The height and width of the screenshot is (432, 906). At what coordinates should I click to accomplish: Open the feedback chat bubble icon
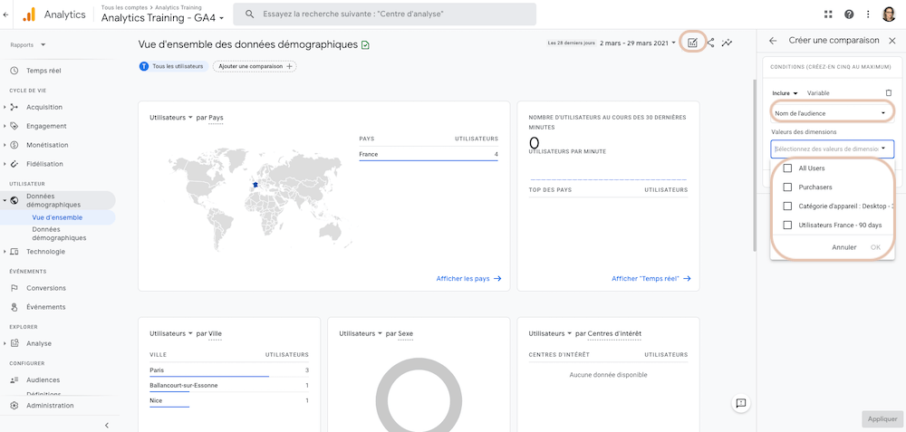tap(741, 402)
